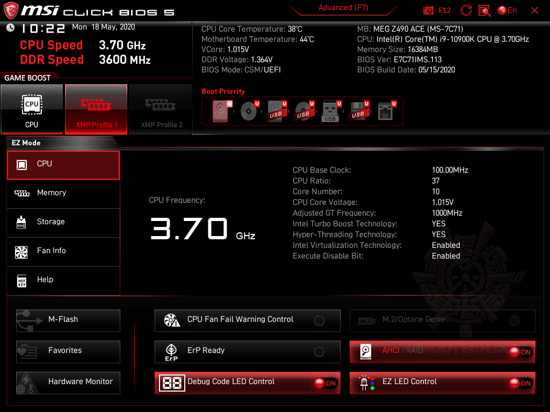This screenshot has height=412, width=550.
Task: Enable GAME BOOST CPU button
Action: point(32,109)
